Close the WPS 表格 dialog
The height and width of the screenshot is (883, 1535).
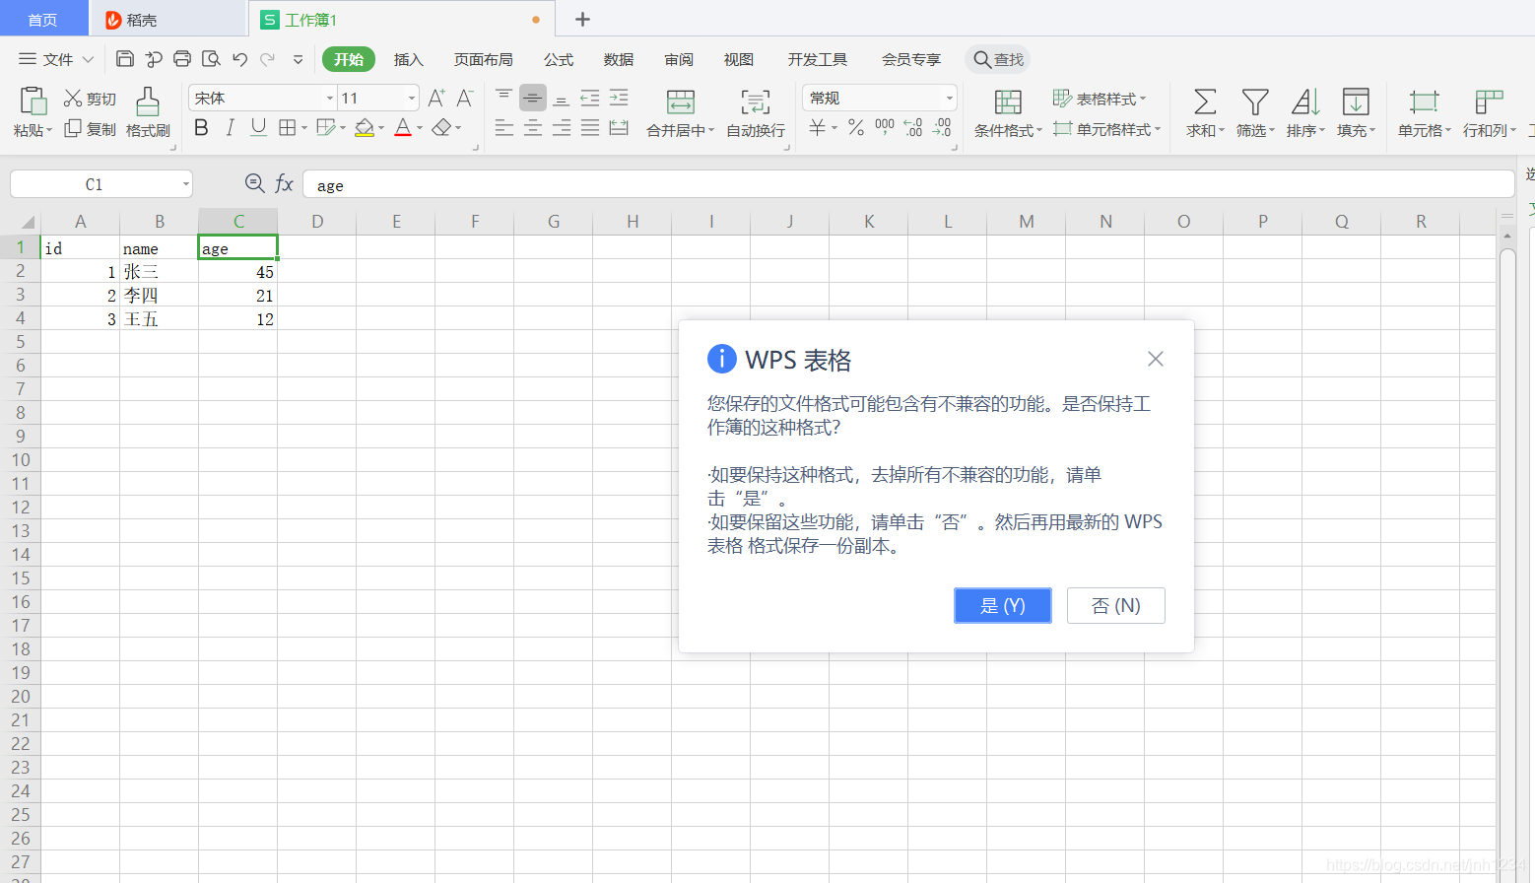1156,359
